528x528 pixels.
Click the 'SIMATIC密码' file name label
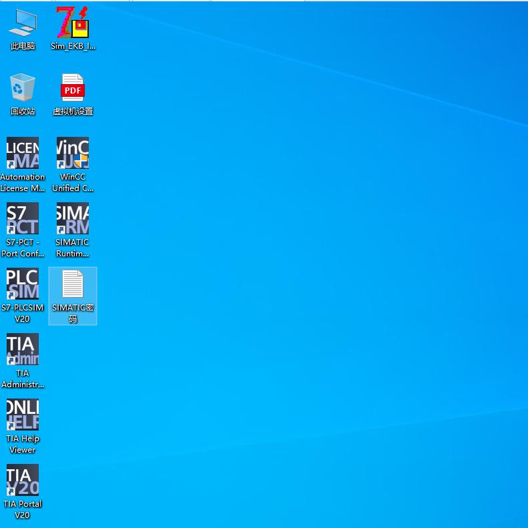(x=73, y=313)
